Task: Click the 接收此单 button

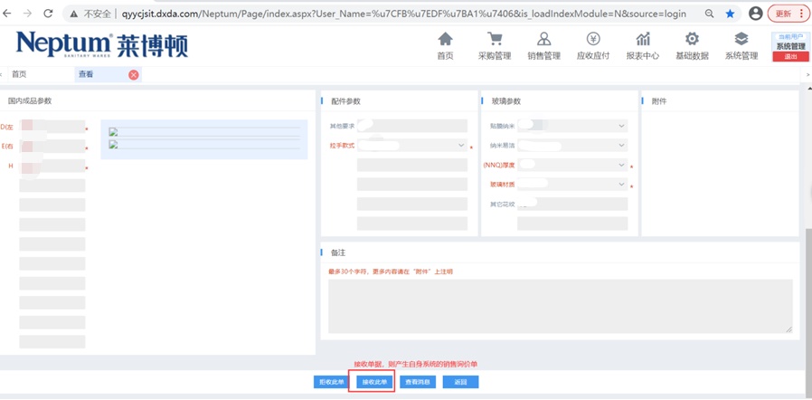Action: pos(374,382)
